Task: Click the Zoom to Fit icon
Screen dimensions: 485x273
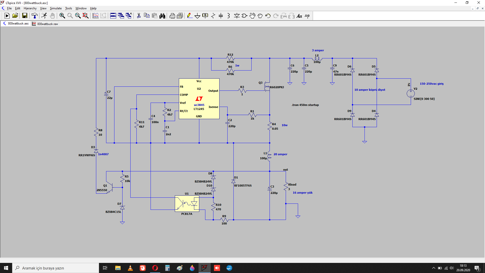Action: (x=86, y=16)
